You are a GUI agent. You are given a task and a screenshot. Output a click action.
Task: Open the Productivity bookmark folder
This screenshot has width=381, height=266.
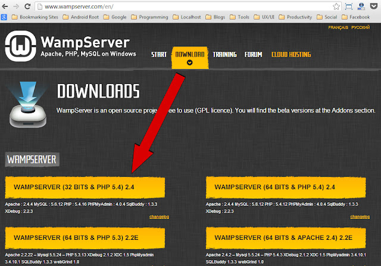(x=295, y=17)
